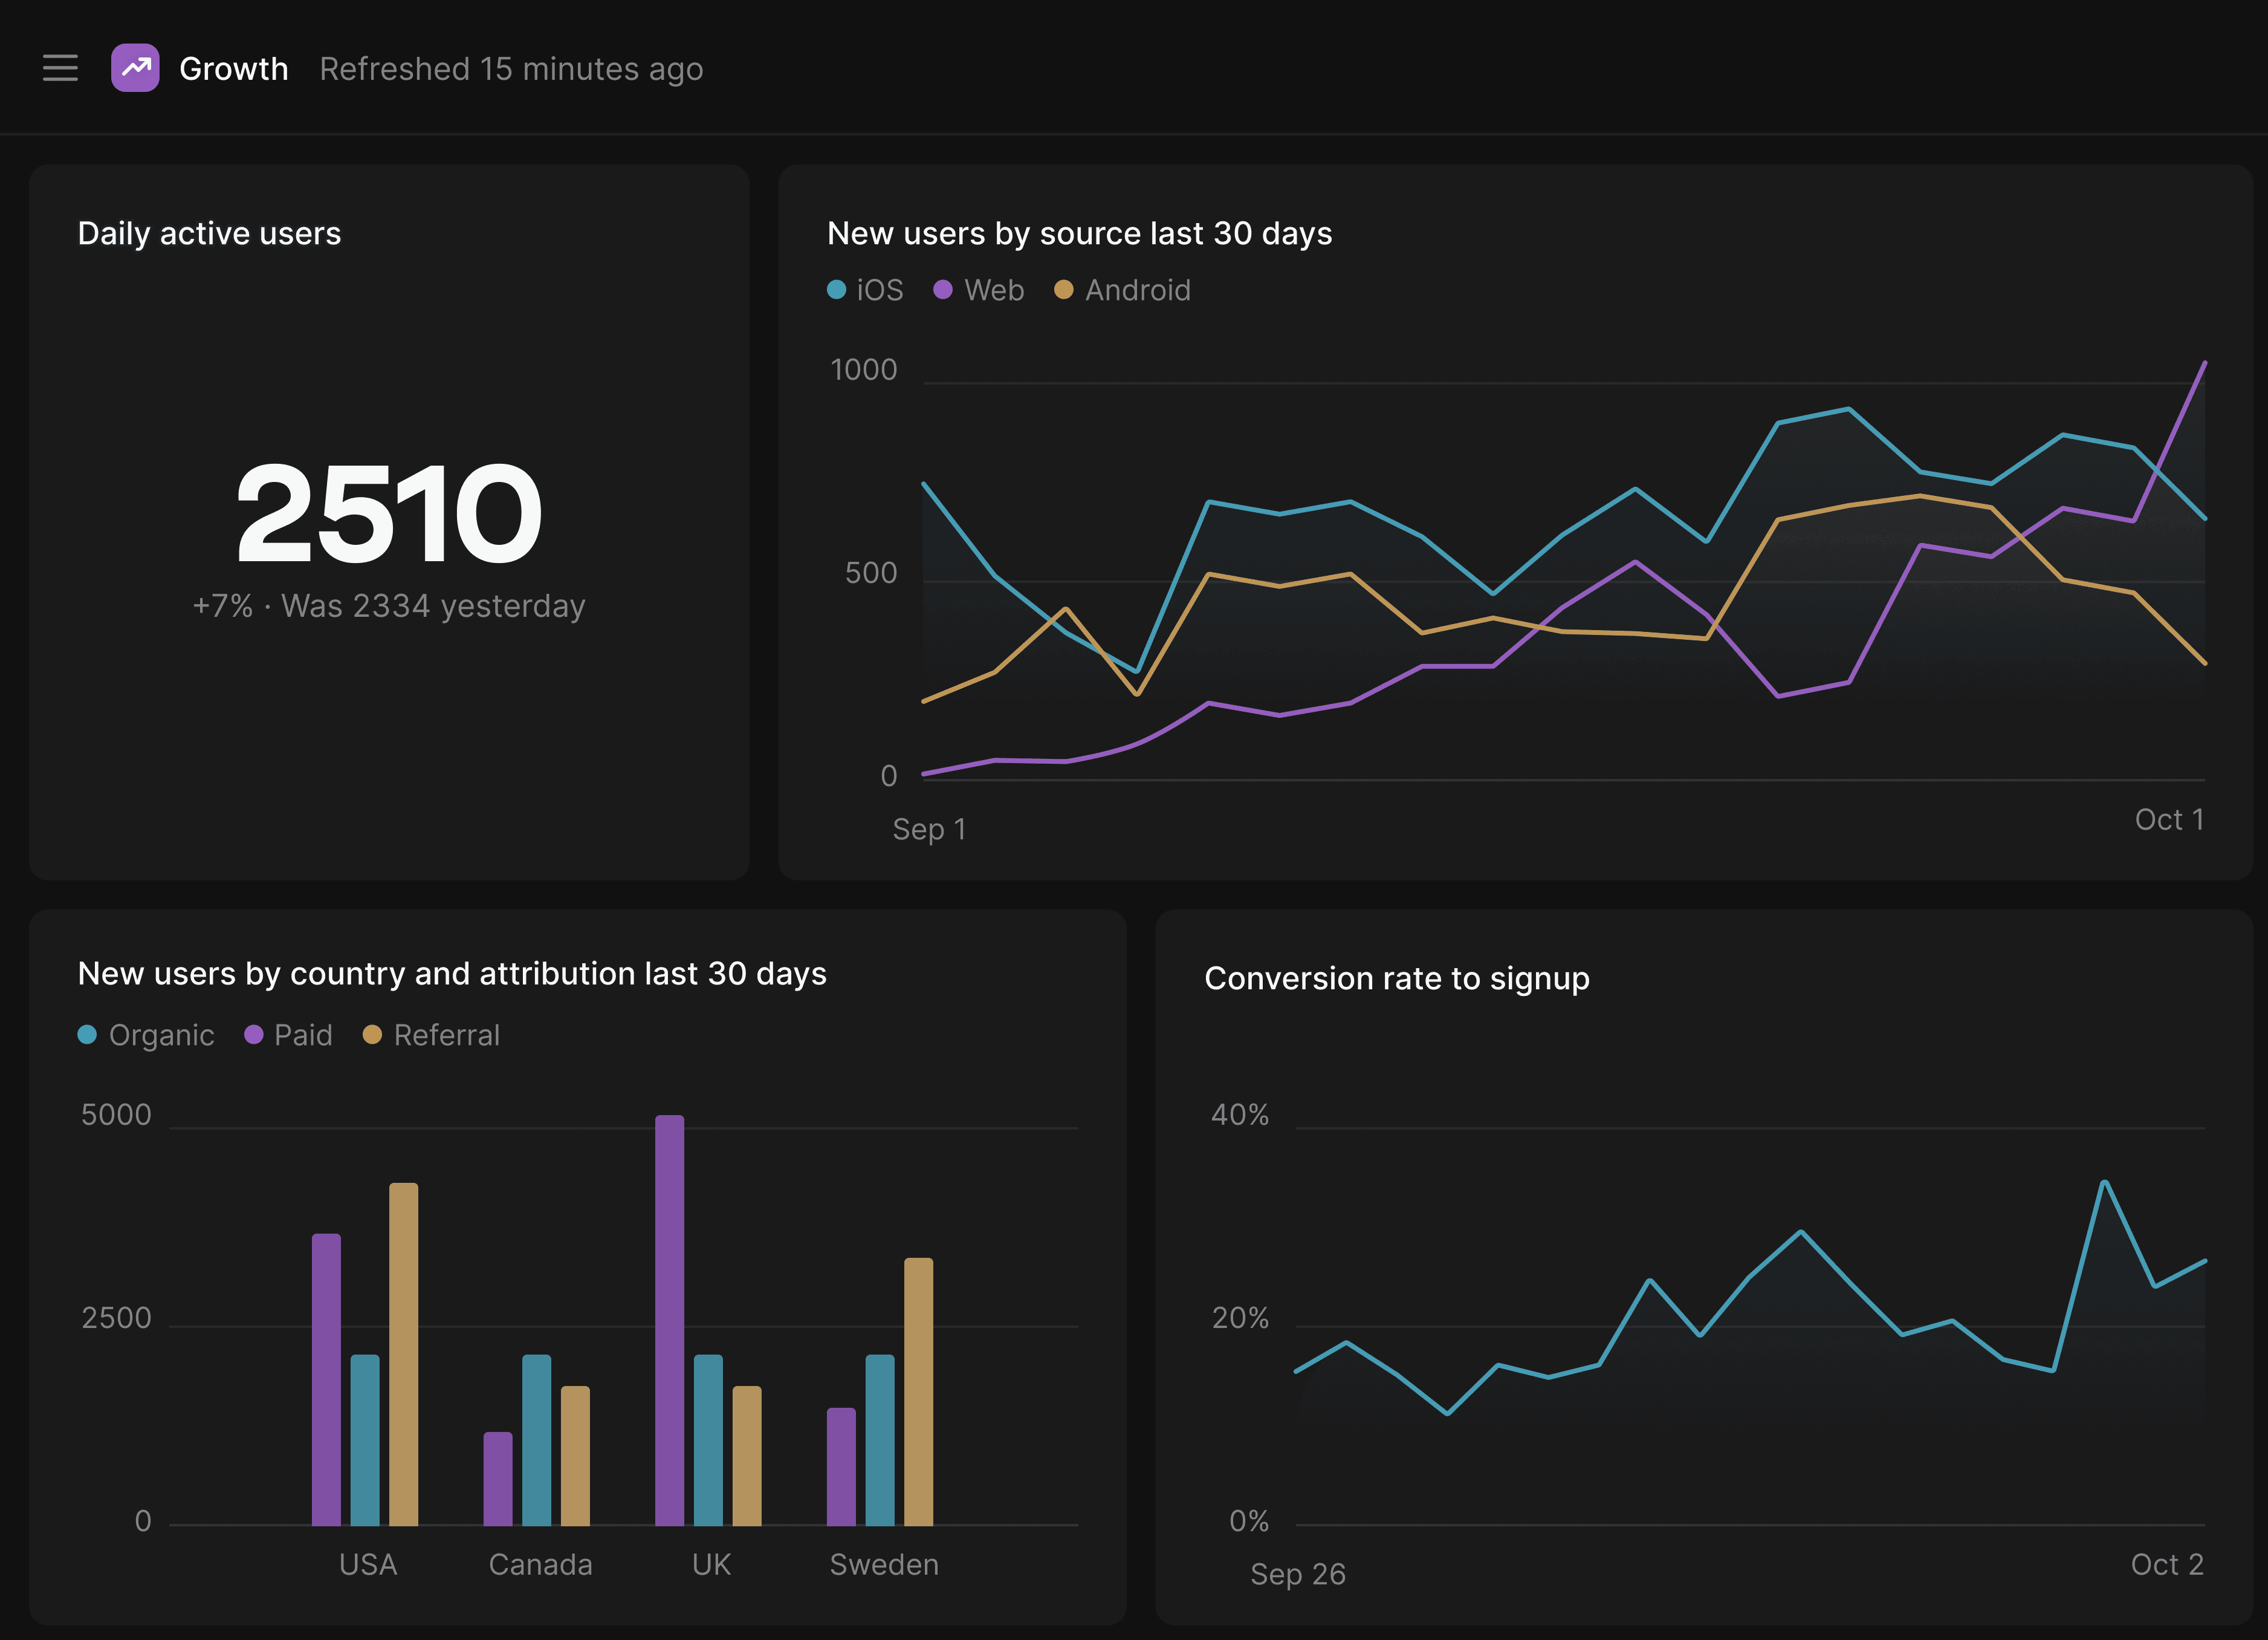This screenshot has height=1640, width=2268.
Task: Click the USA purple bar
Action: [326, 1380]
